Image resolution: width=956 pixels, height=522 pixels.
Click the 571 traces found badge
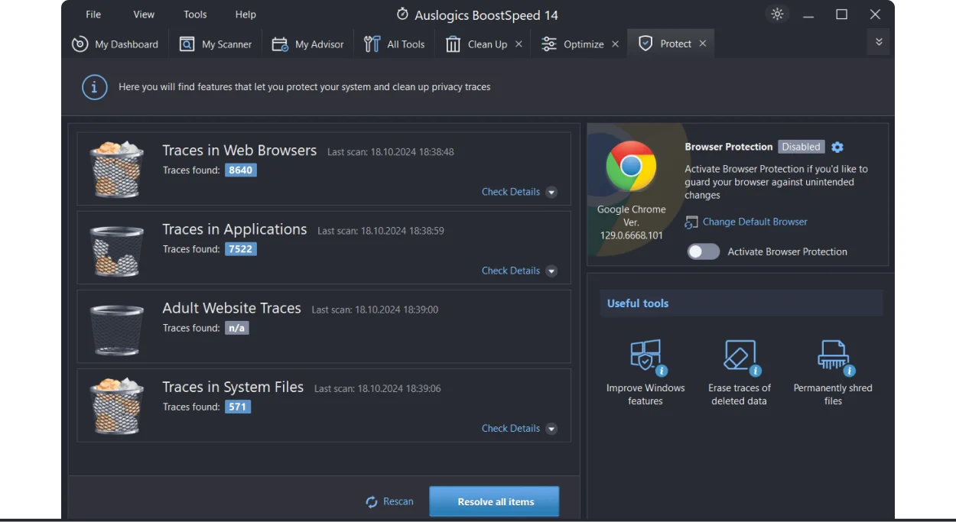point(238,407)
